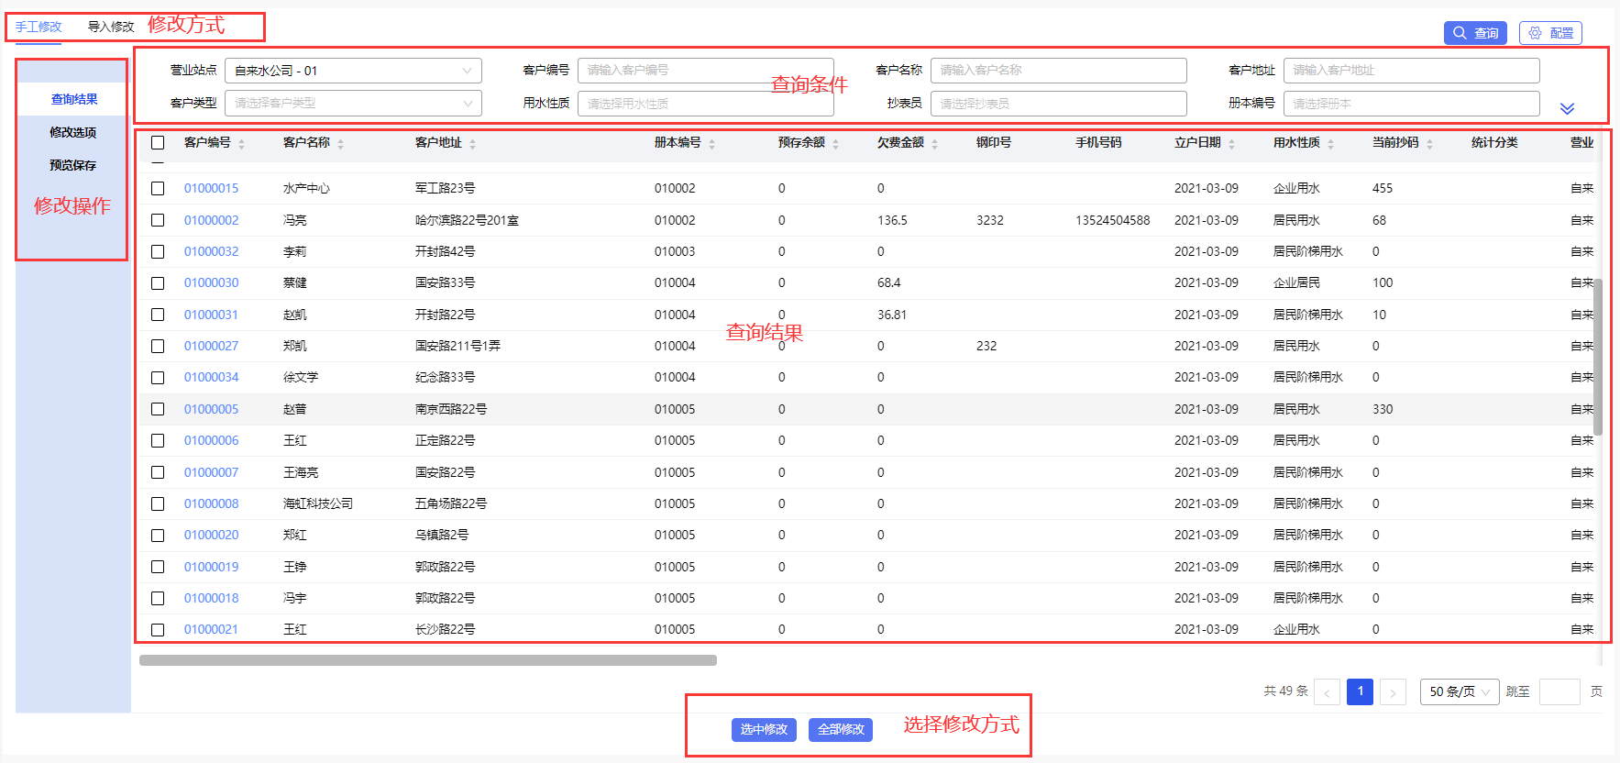
Task: Change page size via 50 条/页 dropdown
Action: [1460, 692]
